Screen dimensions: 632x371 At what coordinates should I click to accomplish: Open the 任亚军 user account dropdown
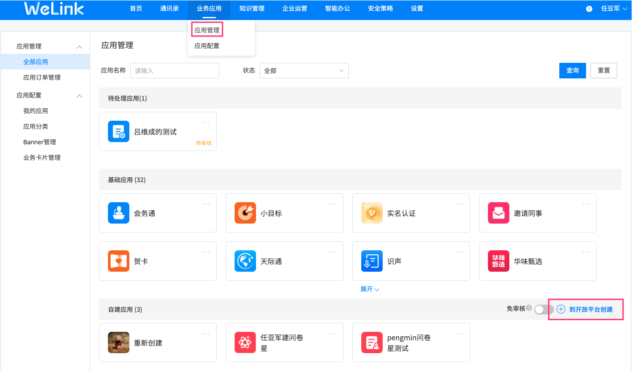(x=614, y=8)
